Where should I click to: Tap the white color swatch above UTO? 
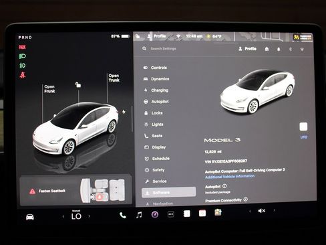(303, 127)
